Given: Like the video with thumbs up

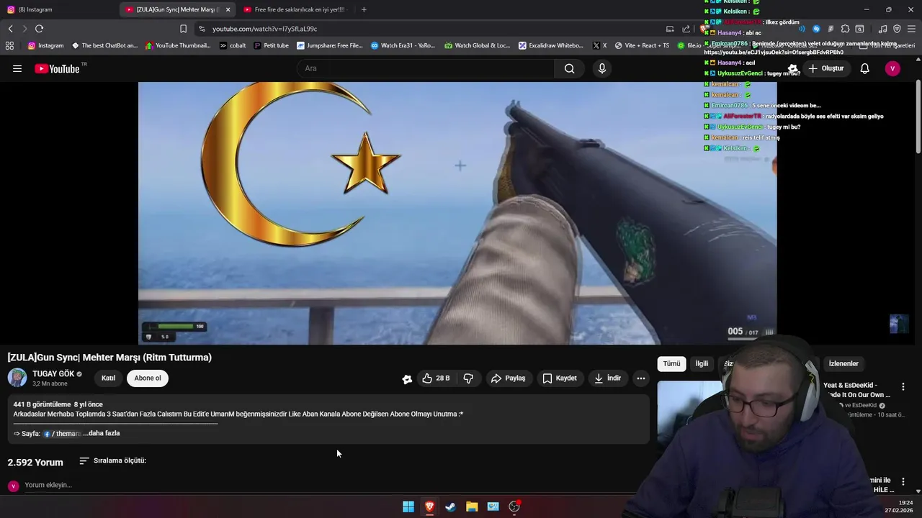Looking at the screenshot, I should (436, 378).
